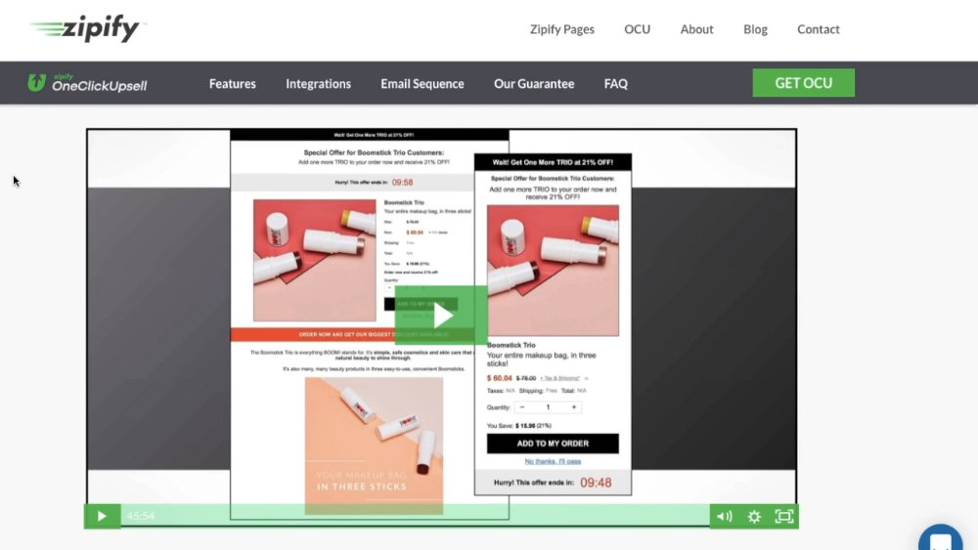
Task: Click the 09:58 countdown in the desktop preview
Action: click(402, 183)
